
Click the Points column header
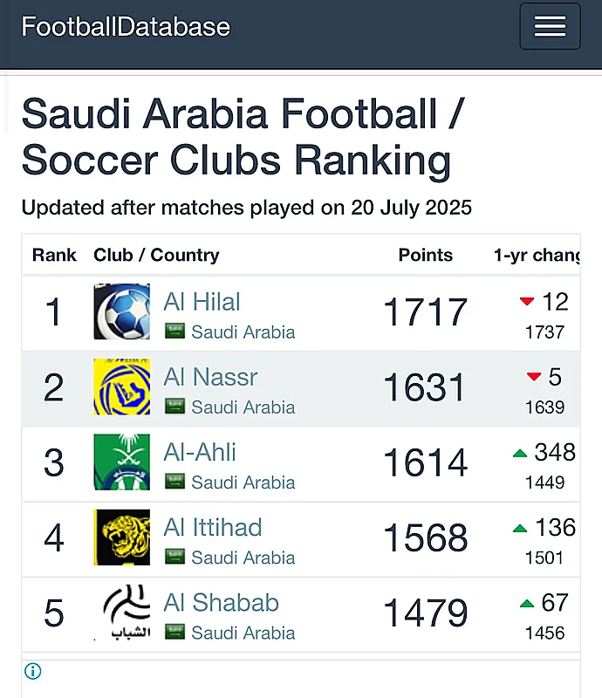(x=425, y=255)
